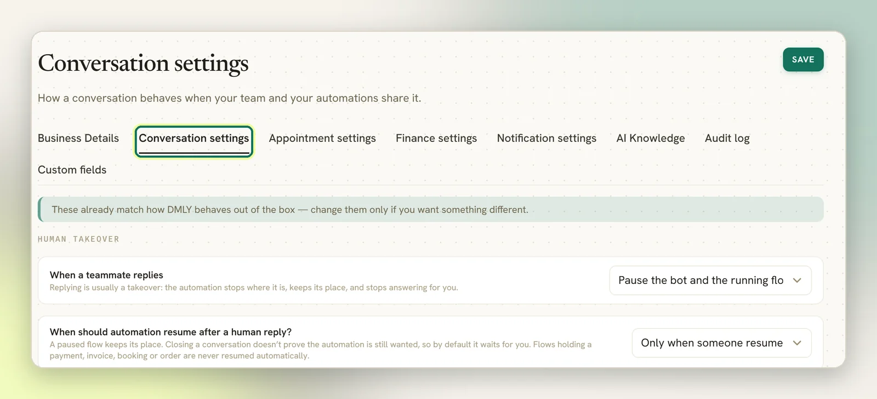Click the 'When a teammate replies' label
The image size is (877, 399).
click(106, 275)
